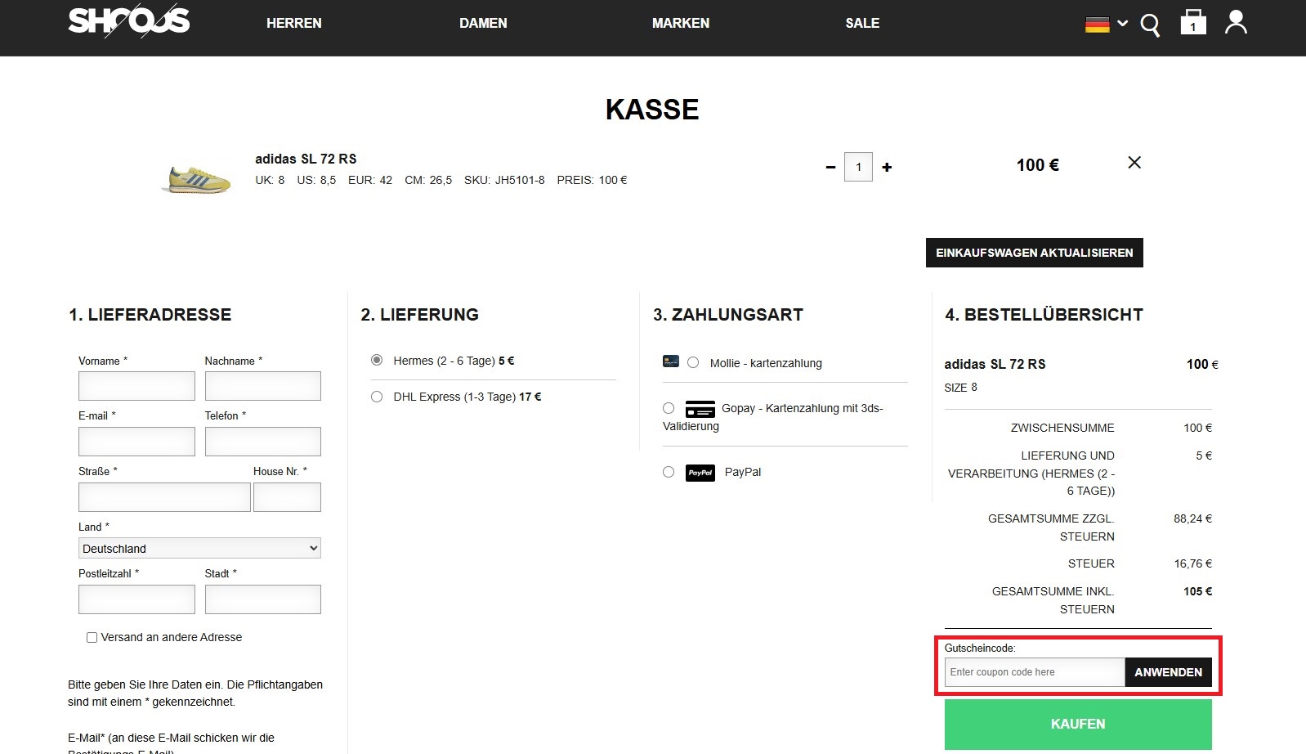This screenshot has width=1306, height=754.
Task: Tick Versand an andere Adresse checkbox
Action: point(92,637)
